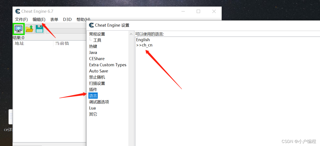Screen dimensions: 320x146
Task: Select 插件 in the settings tree
Action: [93, 90]
